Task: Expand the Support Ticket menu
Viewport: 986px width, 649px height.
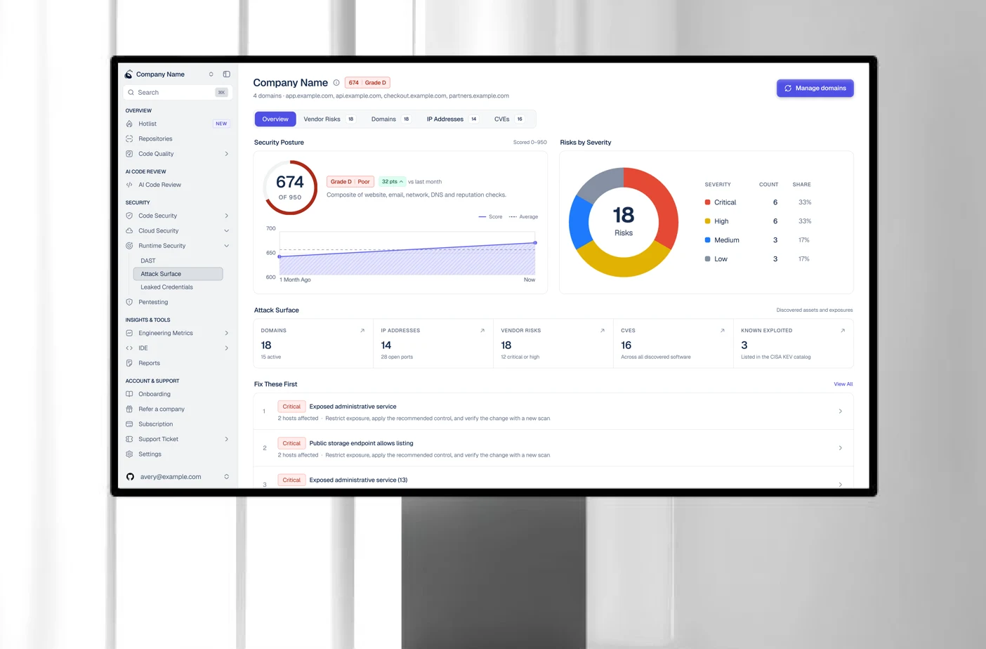Action: coord(226,439)
